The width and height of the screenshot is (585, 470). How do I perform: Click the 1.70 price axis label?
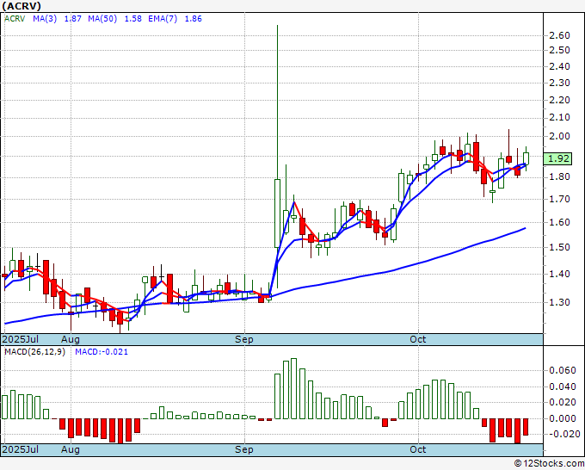point(560,199)
